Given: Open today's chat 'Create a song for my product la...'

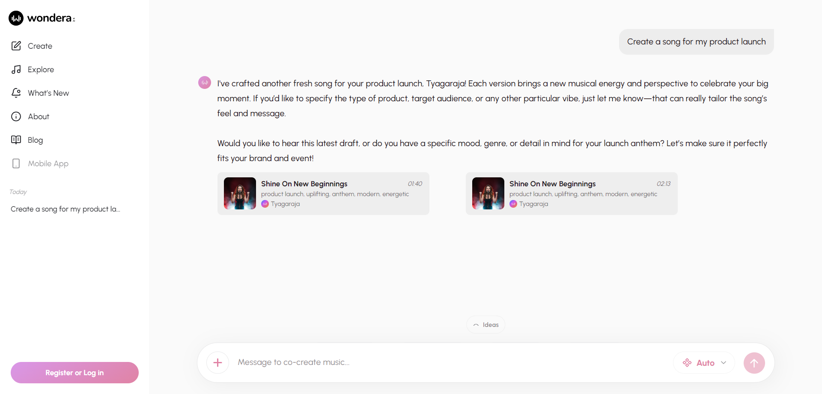Looking at the screenshot, I should [65, 209].
